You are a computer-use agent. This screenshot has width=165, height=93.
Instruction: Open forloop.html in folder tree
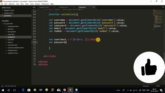pyautogui.click(x=12, y=32)
